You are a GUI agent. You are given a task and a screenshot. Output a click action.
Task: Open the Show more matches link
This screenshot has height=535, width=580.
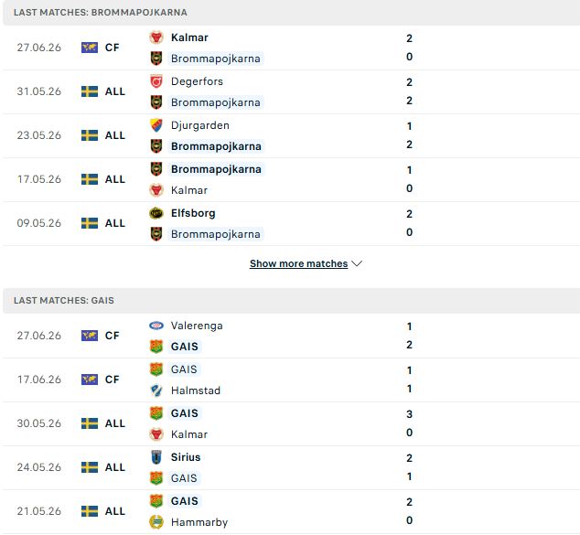(x=298, y=263)
